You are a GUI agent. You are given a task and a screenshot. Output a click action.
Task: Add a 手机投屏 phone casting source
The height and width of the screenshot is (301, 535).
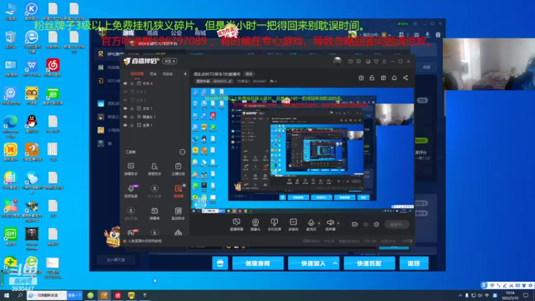pyautogui.click(x=274, y=225)
